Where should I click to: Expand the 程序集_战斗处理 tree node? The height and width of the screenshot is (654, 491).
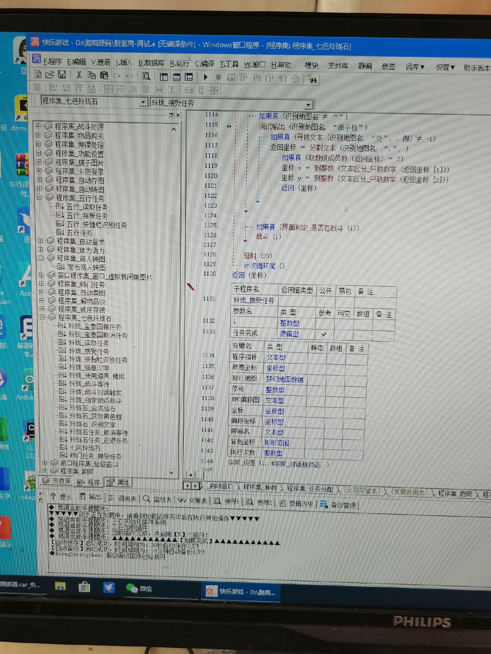coord(38,126)
